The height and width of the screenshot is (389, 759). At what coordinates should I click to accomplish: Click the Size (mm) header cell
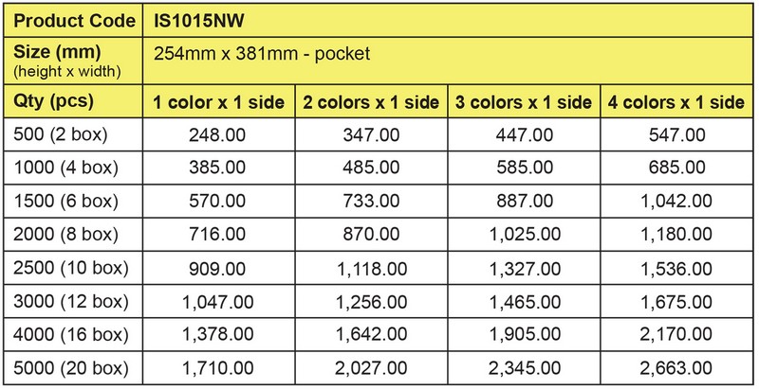point(74,61)
